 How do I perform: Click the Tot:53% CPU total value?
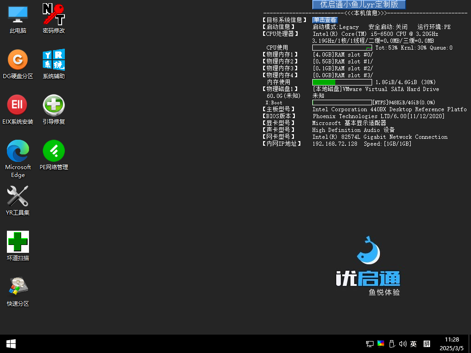[x=386, y=48]
